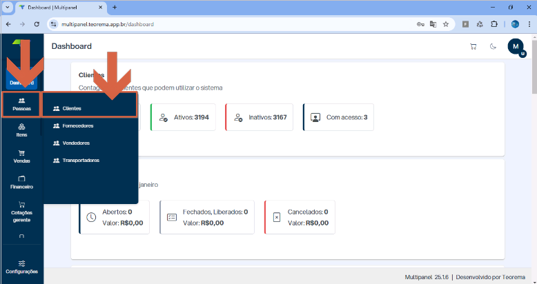Select Clientes in the submenu
Screen dimensions: 537x284
point(90,108)
